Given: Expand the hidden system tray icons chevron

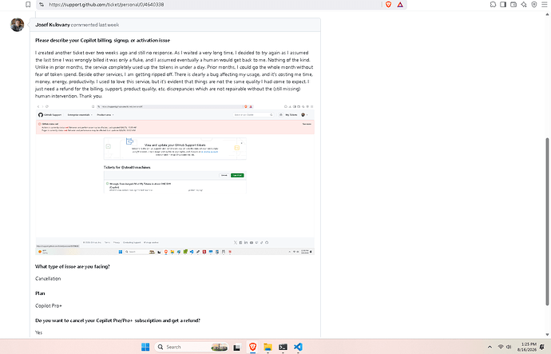Looking at the screenshot, I should click(490, 347).
